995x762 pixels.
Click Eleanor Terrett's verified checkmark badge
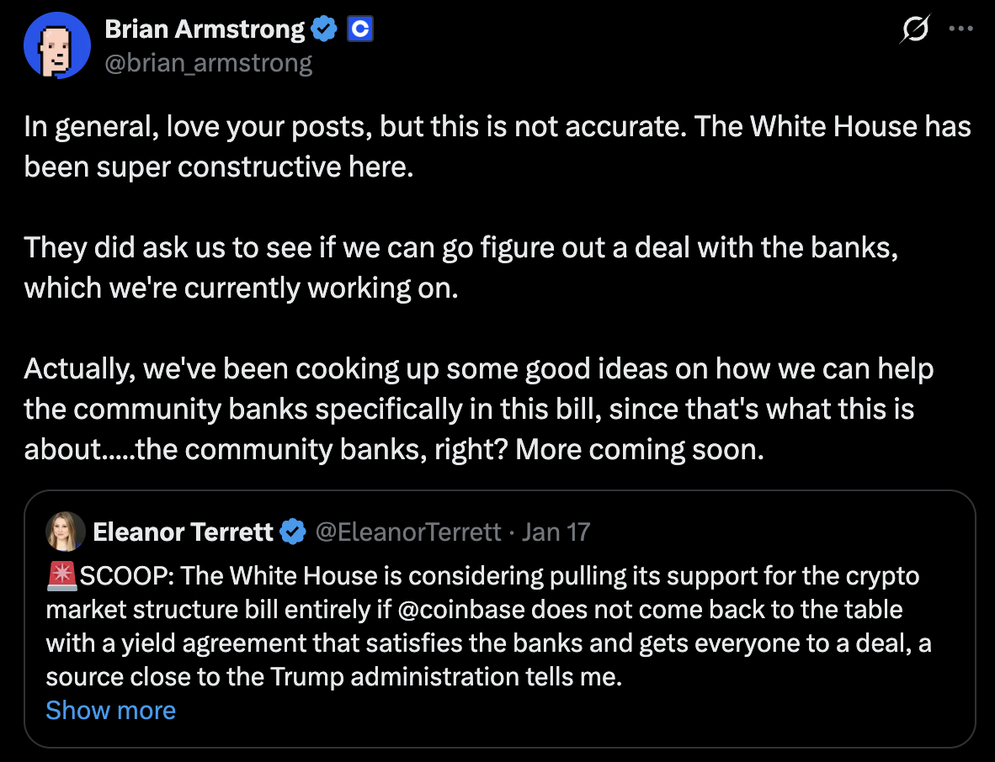click(292, 532)
